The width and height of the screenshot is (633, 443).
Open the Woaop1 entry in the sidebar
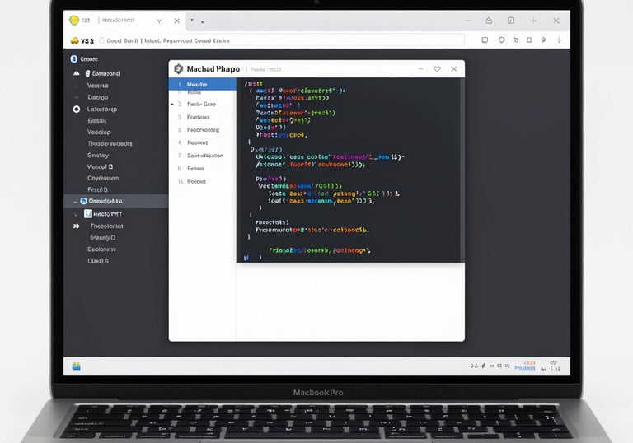click(x=100, y=166)
